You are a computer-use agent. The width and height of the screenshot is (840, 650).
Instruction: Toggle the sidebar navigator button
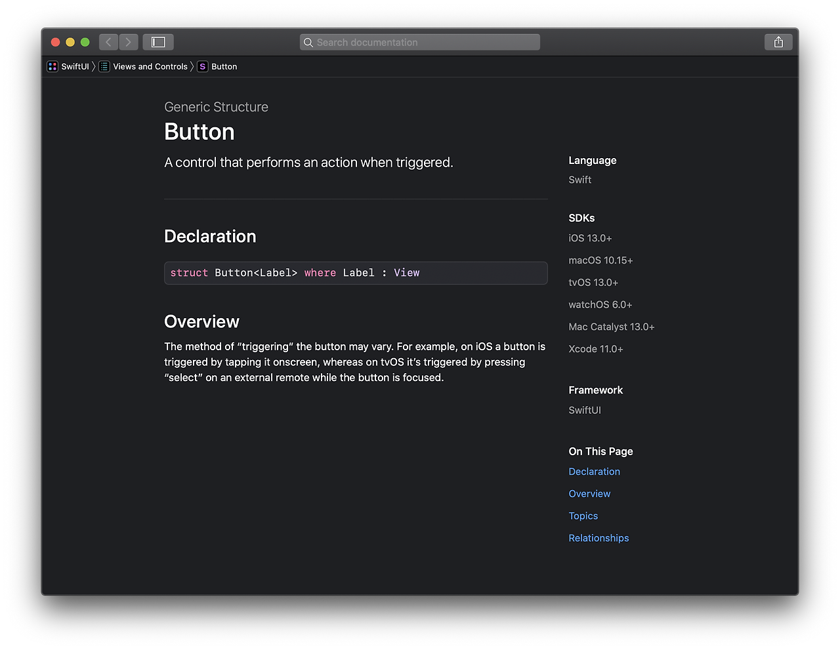pyautogui.click(x=158, y=42)
